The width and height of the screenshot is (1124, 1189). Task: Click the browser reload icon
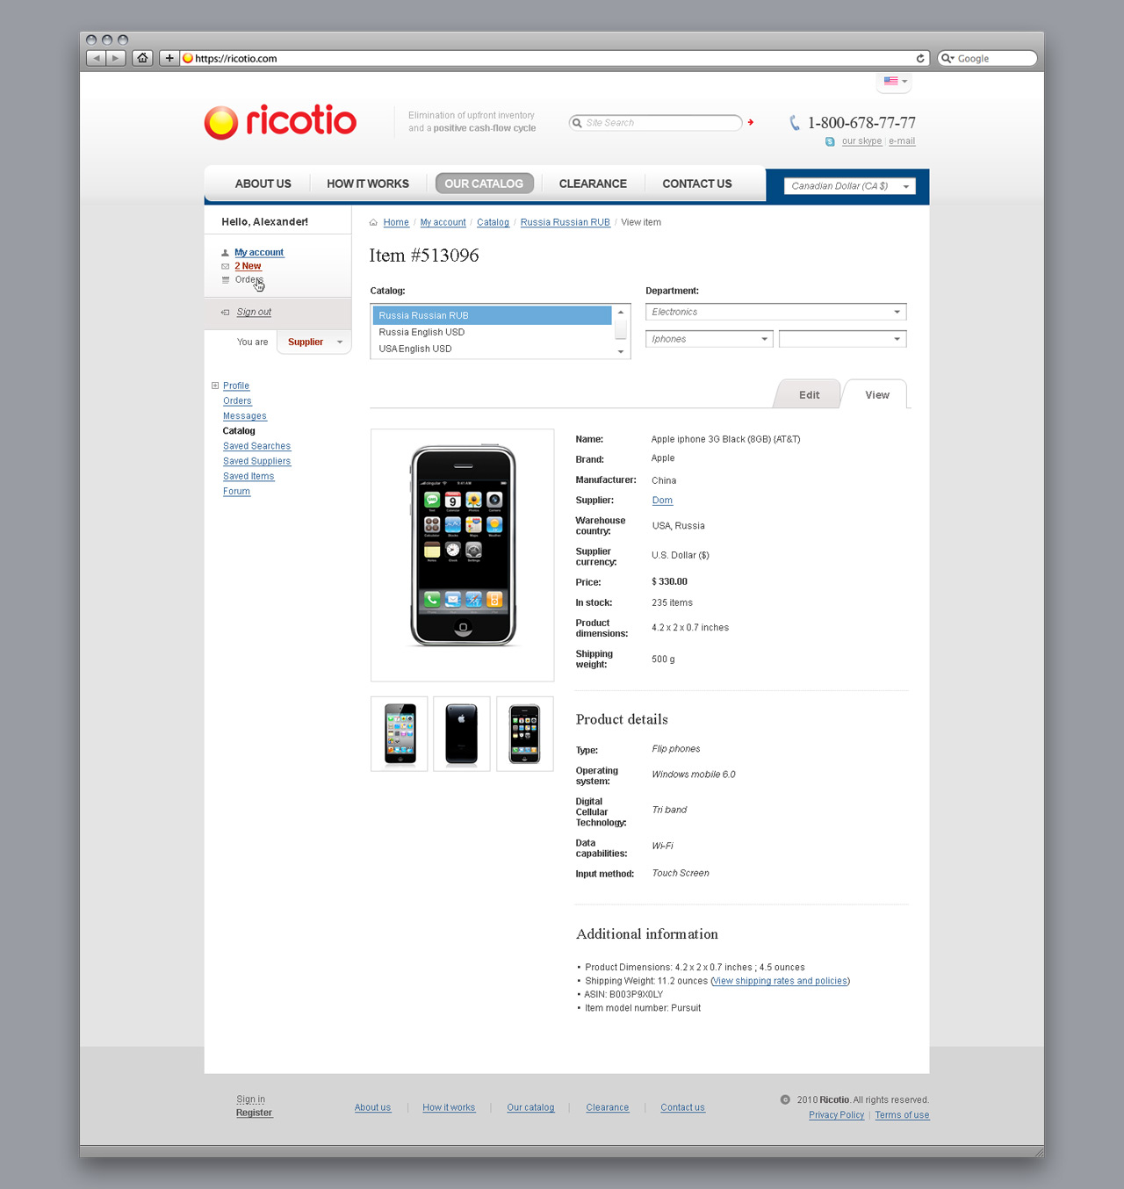pyautogui.click(x=920, y=58)
